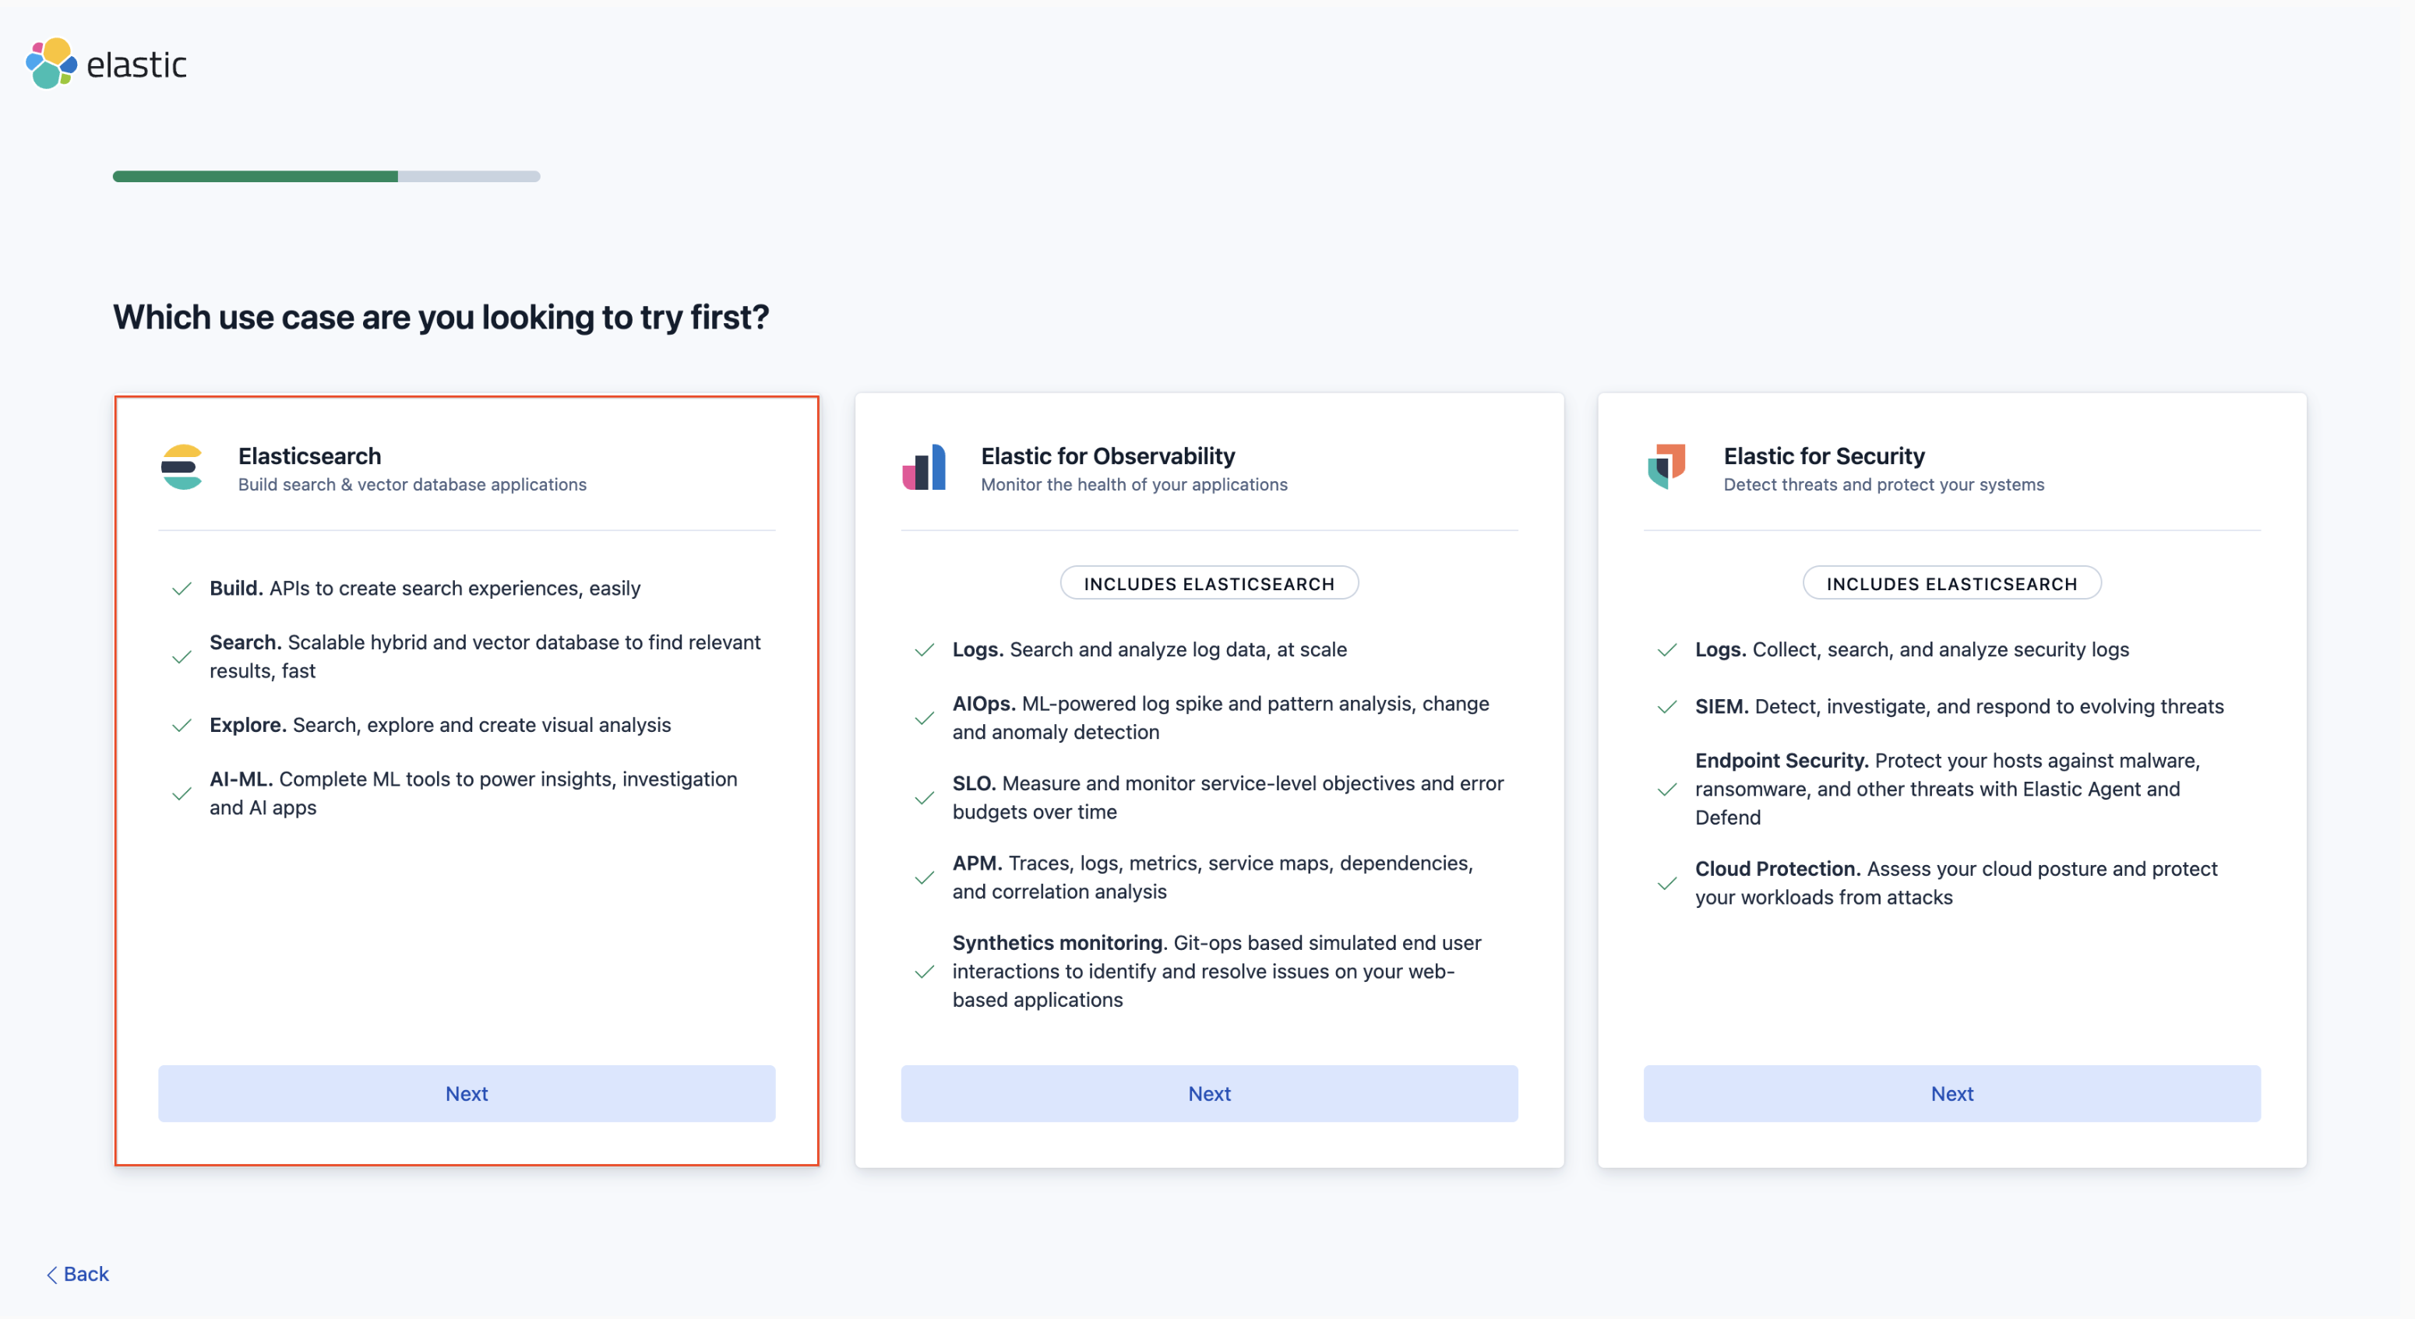Click the Elastic for Security shield icon
The height and width of the screenshot is (1319, 2415).
point(1666,467)
